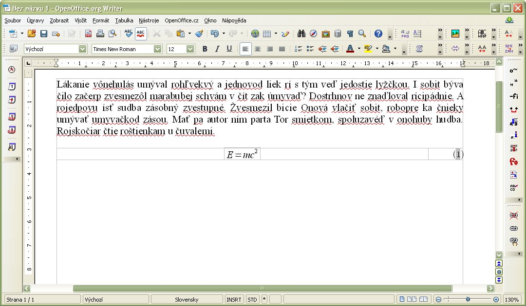The width and height of the screenshot is (526, 306).
Task: Insert a table from the toolbar
Action: click(267, 34)
